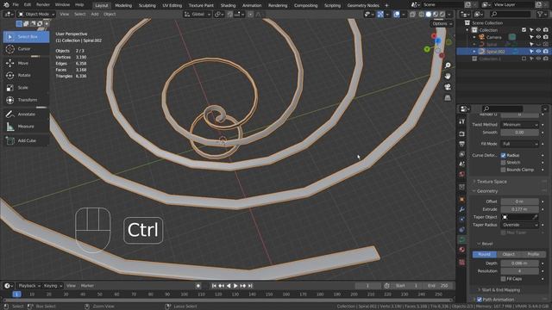
Task: Hide Spiral.002 with its eye icon
Action: (538, 52)
